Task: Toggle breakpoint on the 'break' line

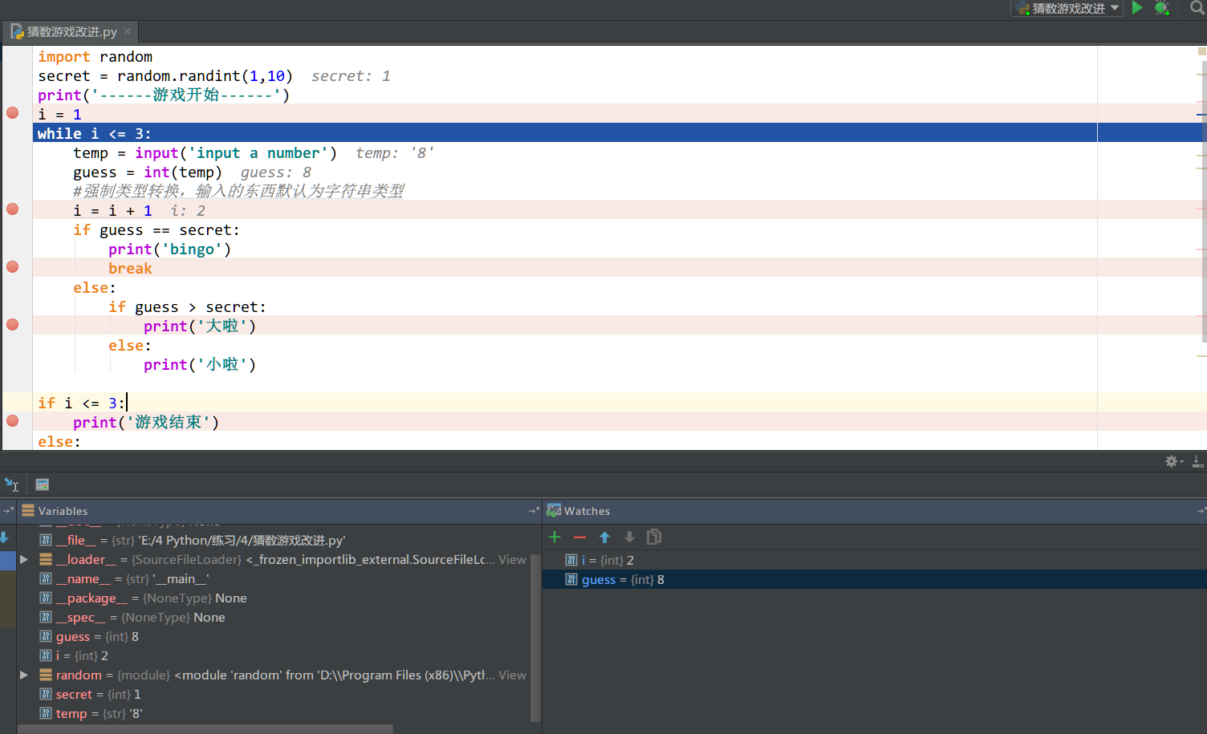Action: (13, 267)
